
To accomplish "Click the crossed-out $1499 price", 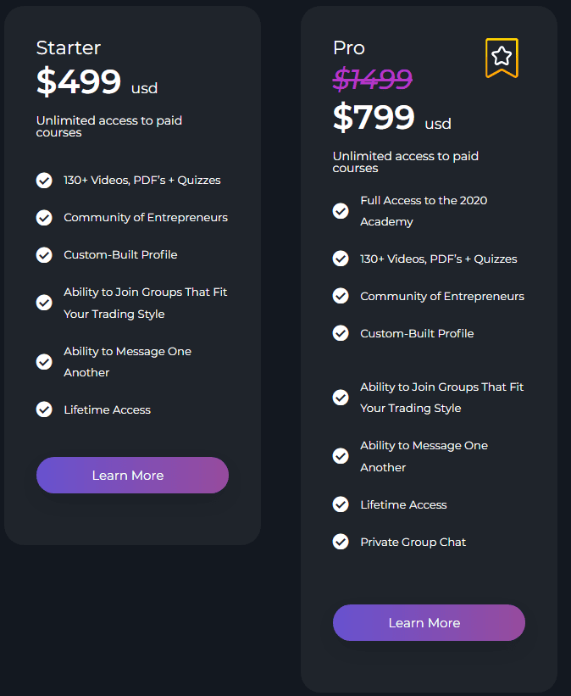I will click(x=372, y=80).
